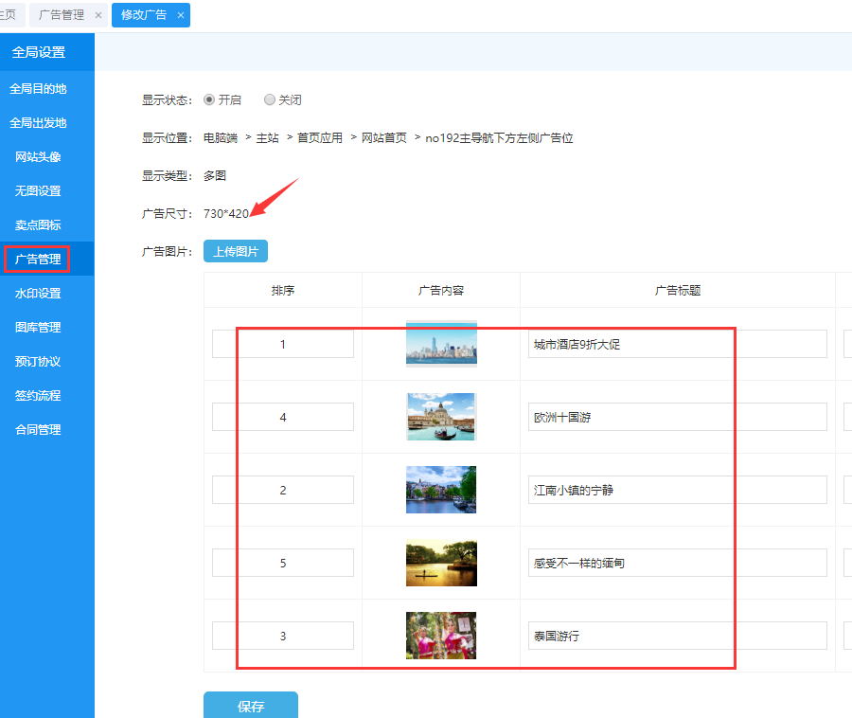Click the sunset boat ad thumbnail
This screenshot has width=852, height=718.
click(x=441, y=564)
